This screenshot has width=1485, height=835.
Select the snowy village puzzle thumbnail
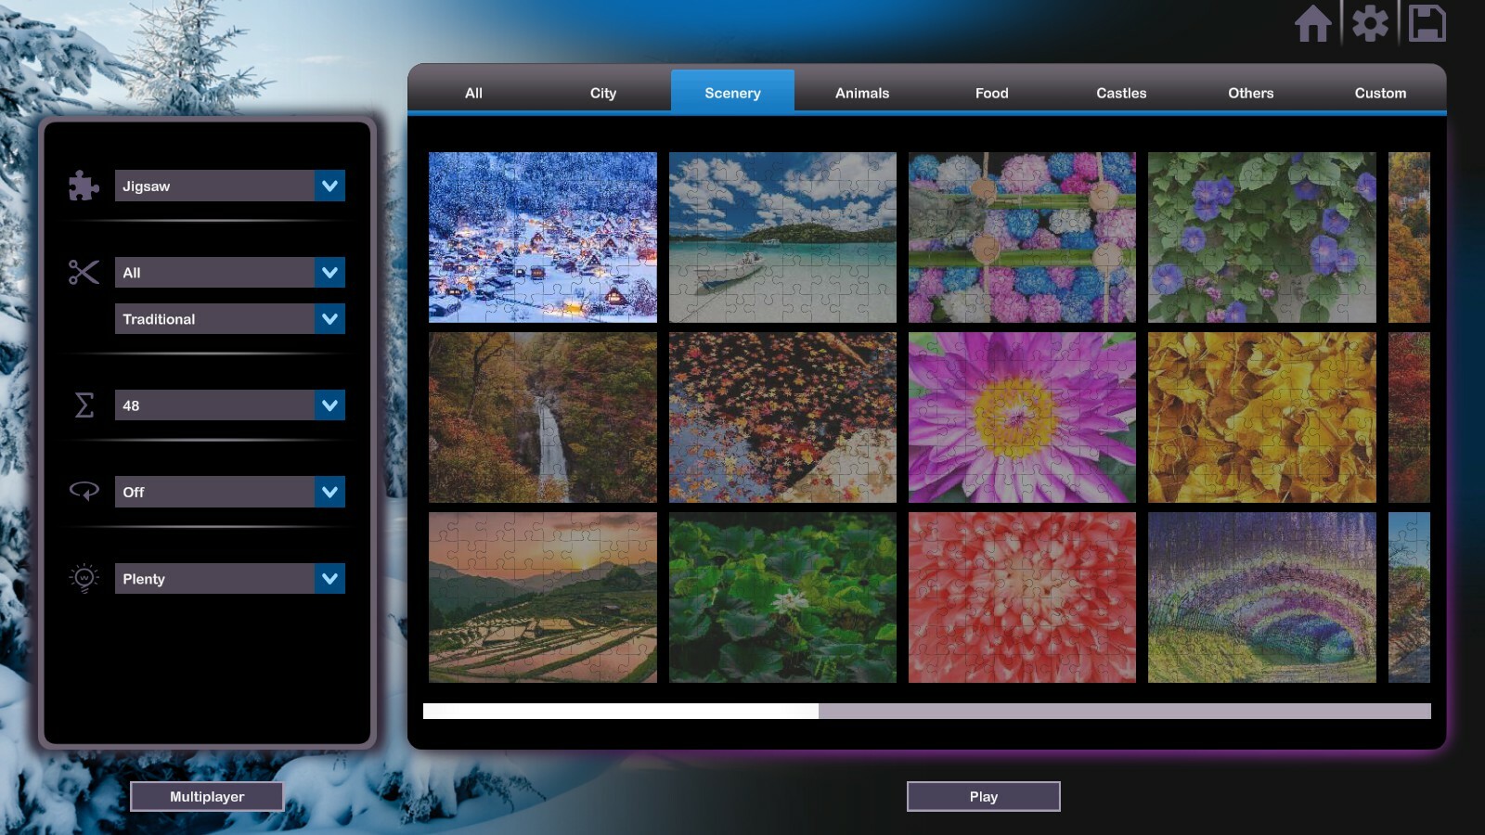point(543,237)
